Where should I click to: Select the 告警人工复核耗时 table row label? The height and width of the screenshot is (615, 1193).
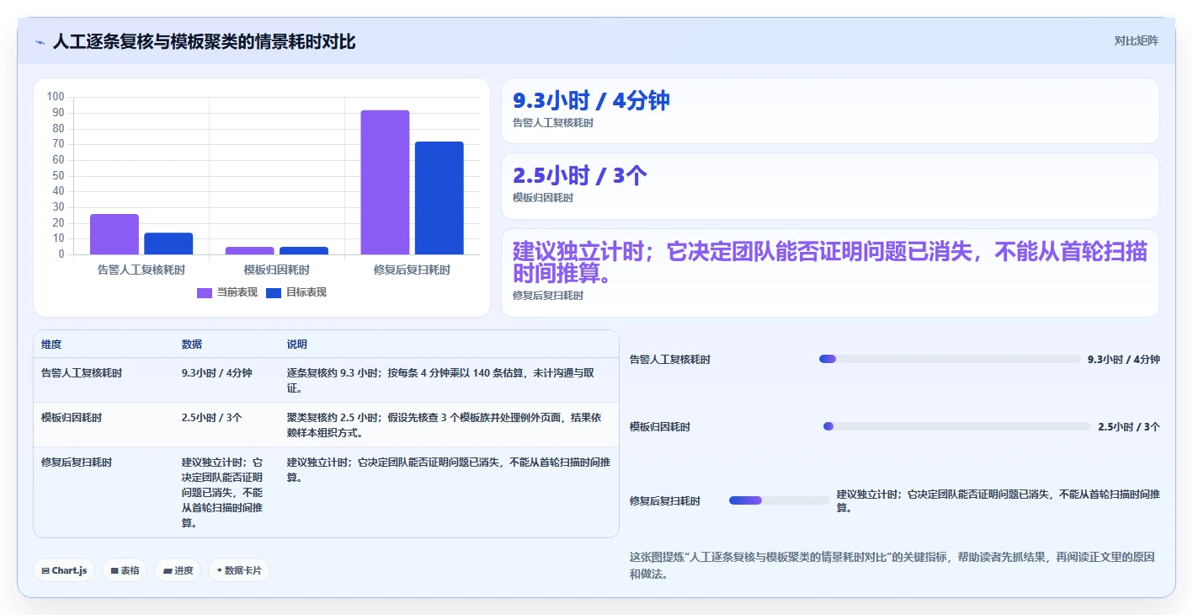point(82,372)
